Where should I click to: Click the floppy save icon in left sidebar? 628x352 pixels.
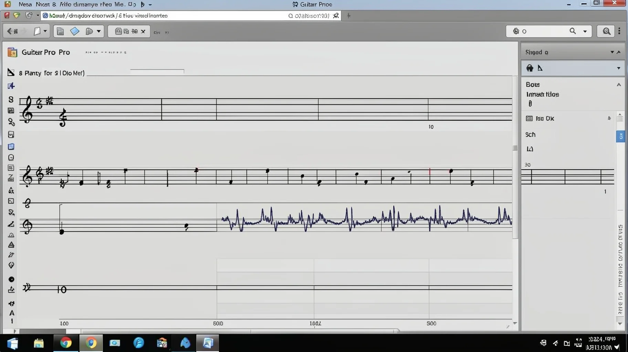[11, 110]
